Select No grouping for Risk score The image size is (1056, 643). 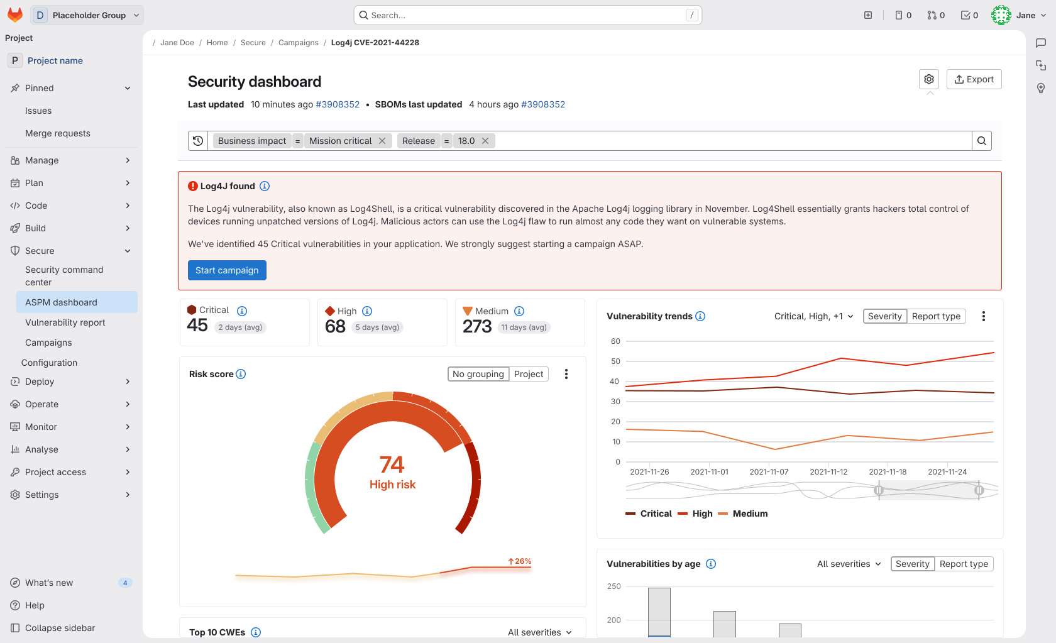478,374
